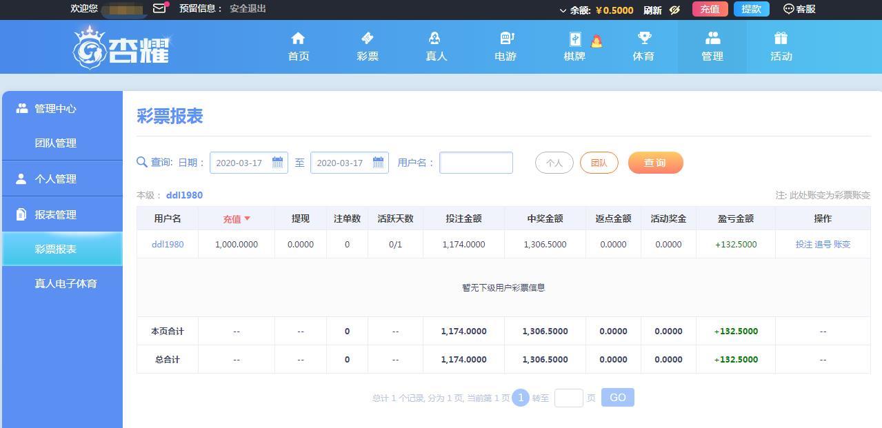The height and width of the screenshot is (428, 882).
Task: Focus the 用户名 username input field
Action: 476,163
